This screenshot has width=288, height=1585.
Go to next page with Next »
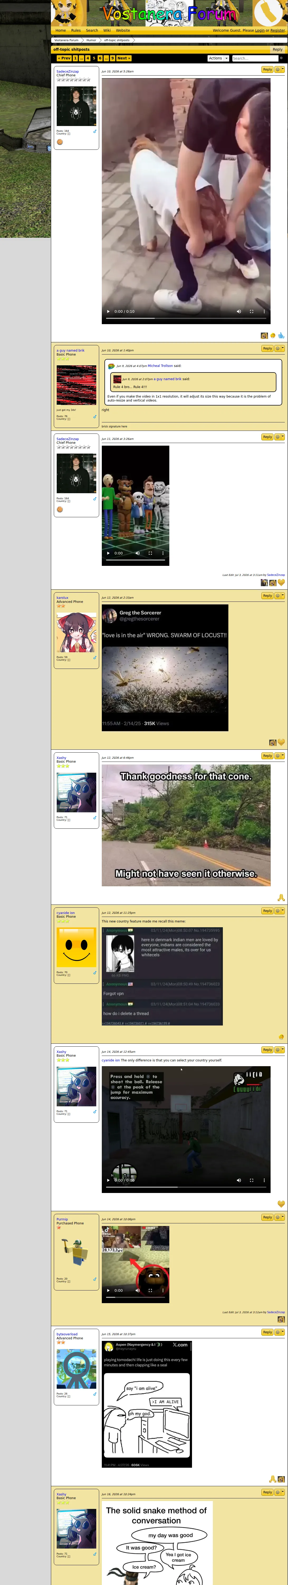[x=123, y=58]
